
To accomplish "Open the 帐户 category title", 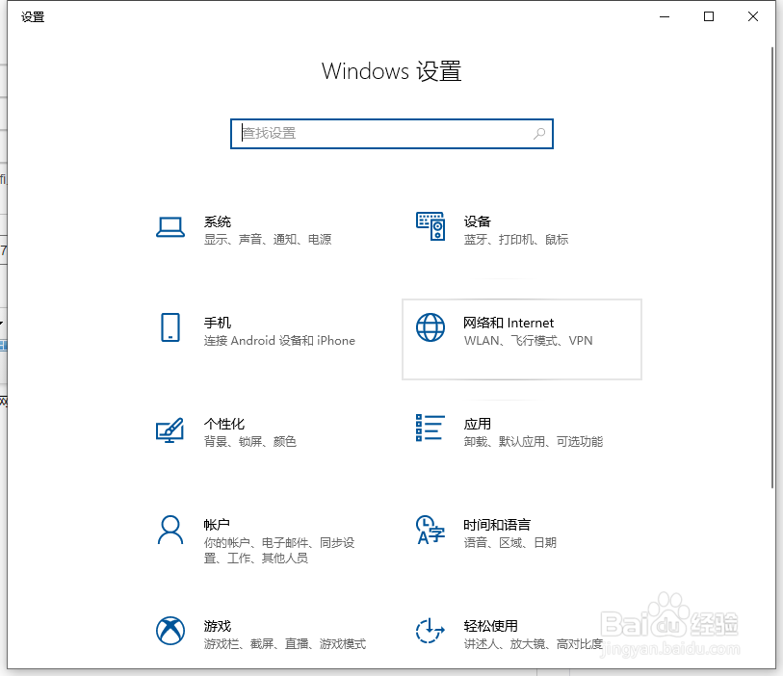I will [217, 525].
